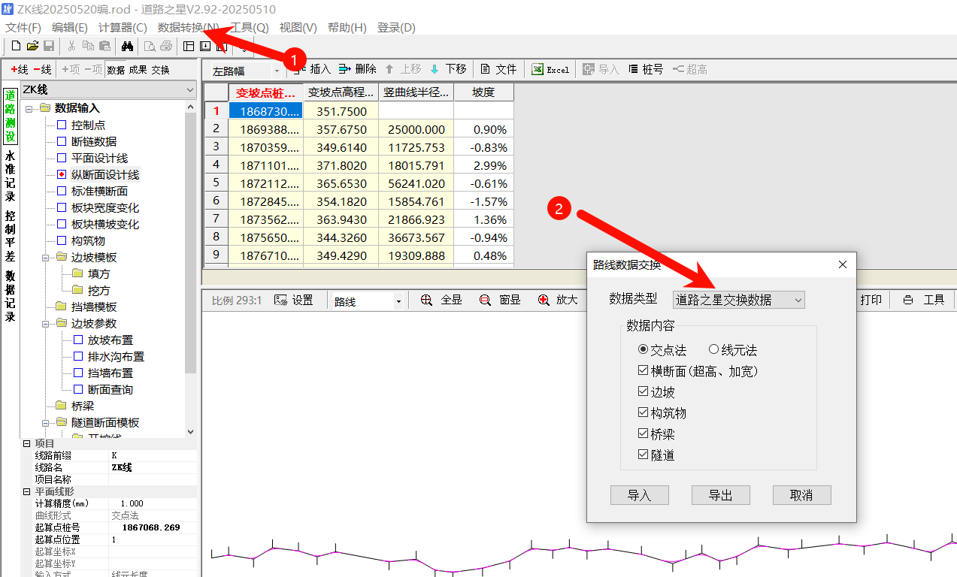The image size is (957, 577).
Task: Switch to the 成果 tab
Action: 138,70
